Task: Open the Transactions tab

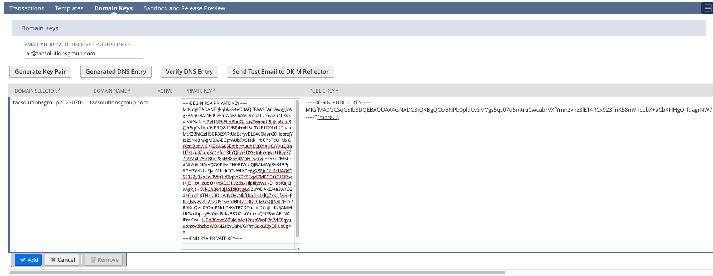Action: (27, 8)
